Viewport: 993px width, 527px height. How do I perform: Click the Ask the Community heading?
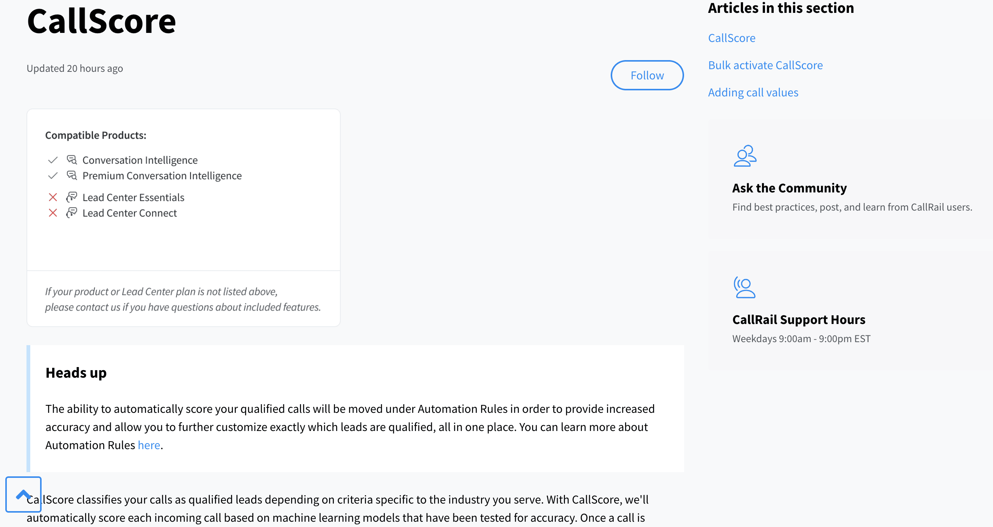pos(789,188)
